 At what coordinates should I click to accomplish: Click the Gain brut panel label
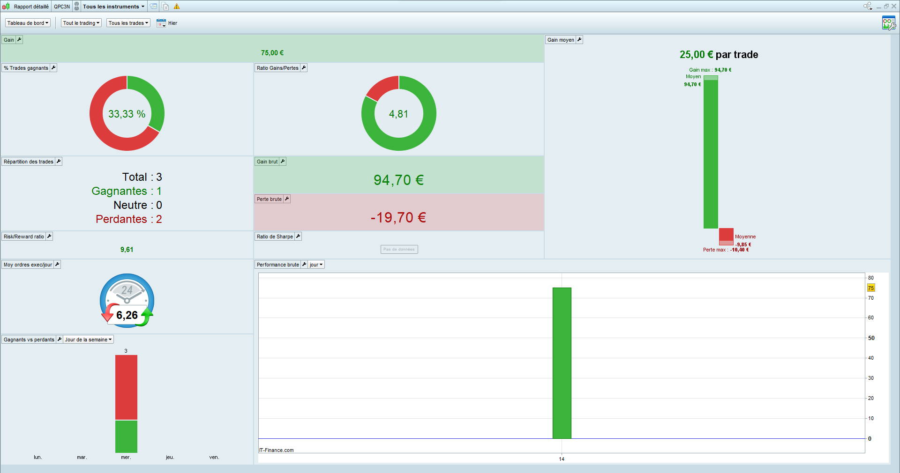coord(267,162)
